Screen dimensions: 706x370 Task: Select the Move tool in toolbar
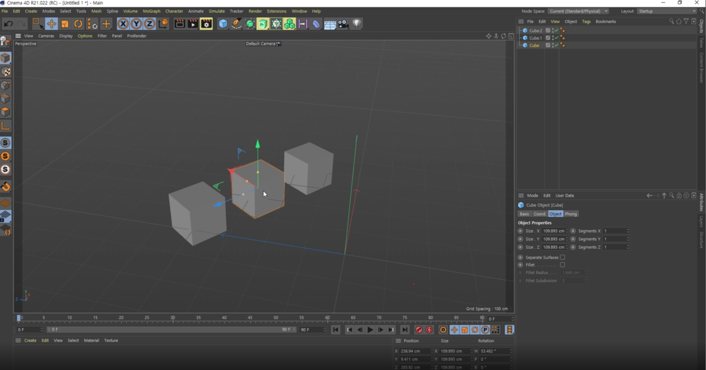click(x=51, y=24)
